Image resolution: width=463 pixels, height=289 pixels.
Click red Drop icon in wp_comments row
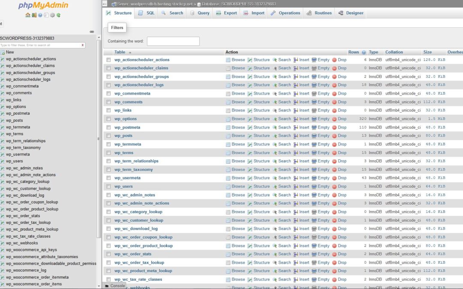click(334, 102)
